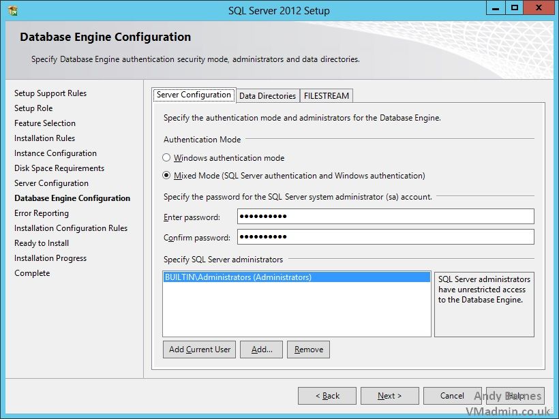The width and height of the screenshot is (559, 419).
Task: Open the FILESTREAM tab
Action: 327,96
